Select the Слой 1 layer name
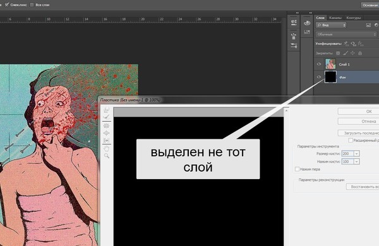Viewport: 379px width, 246px height. (344, 64)
